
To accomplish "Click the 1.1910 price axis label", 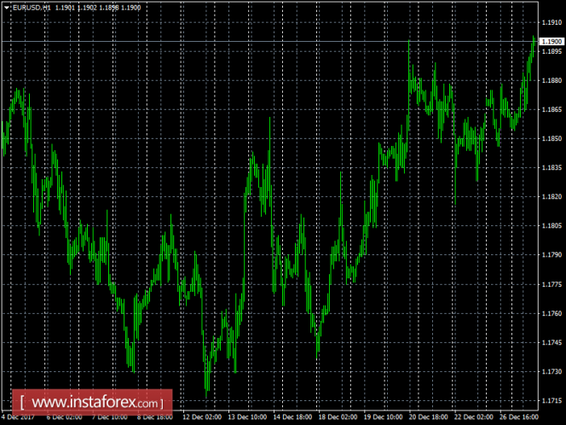I will 552,22.
